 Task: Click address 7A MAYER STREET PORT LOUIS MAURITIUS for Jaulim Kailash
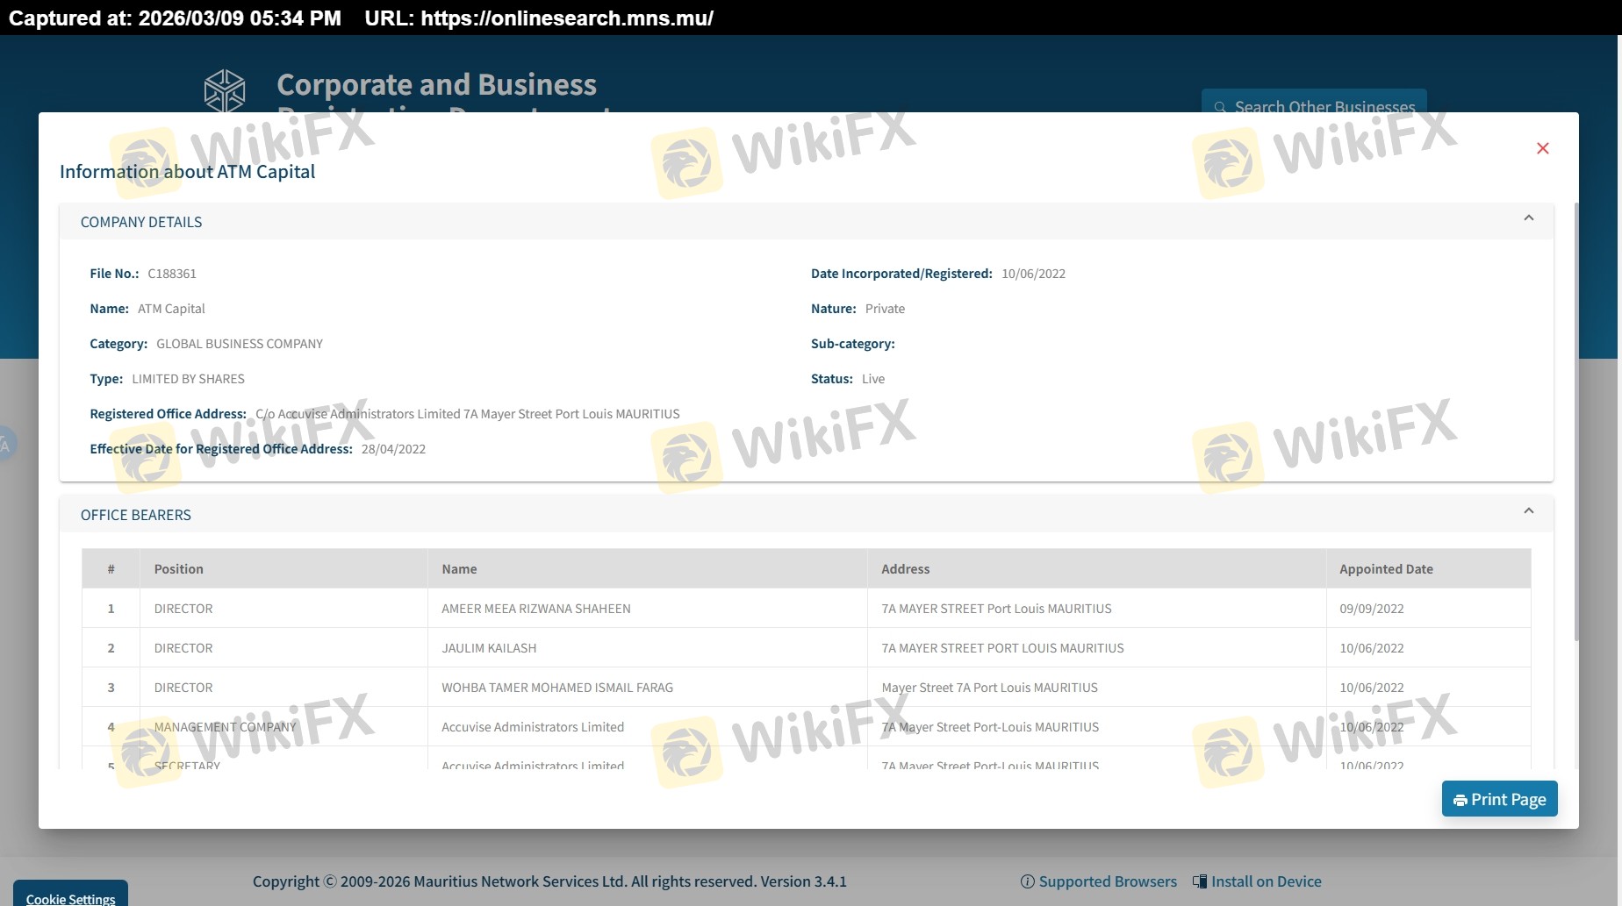(1002, 648)
